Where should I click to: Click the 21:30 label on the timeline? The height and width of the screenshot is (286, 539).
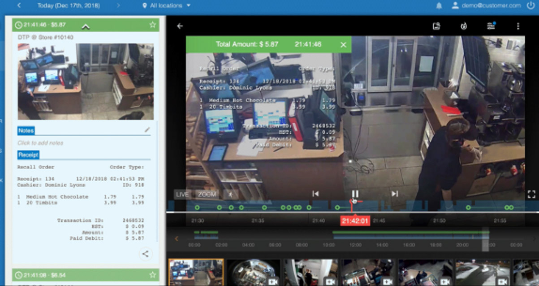click(x=198, y=221)
